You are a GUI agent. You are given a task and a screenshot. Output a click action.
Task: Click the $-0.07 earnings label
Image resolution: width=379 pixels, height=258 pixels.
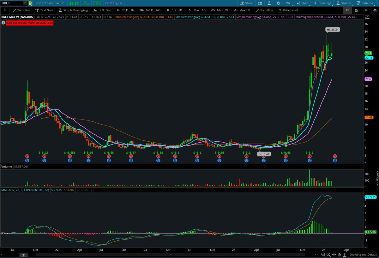tap(131, 152)
